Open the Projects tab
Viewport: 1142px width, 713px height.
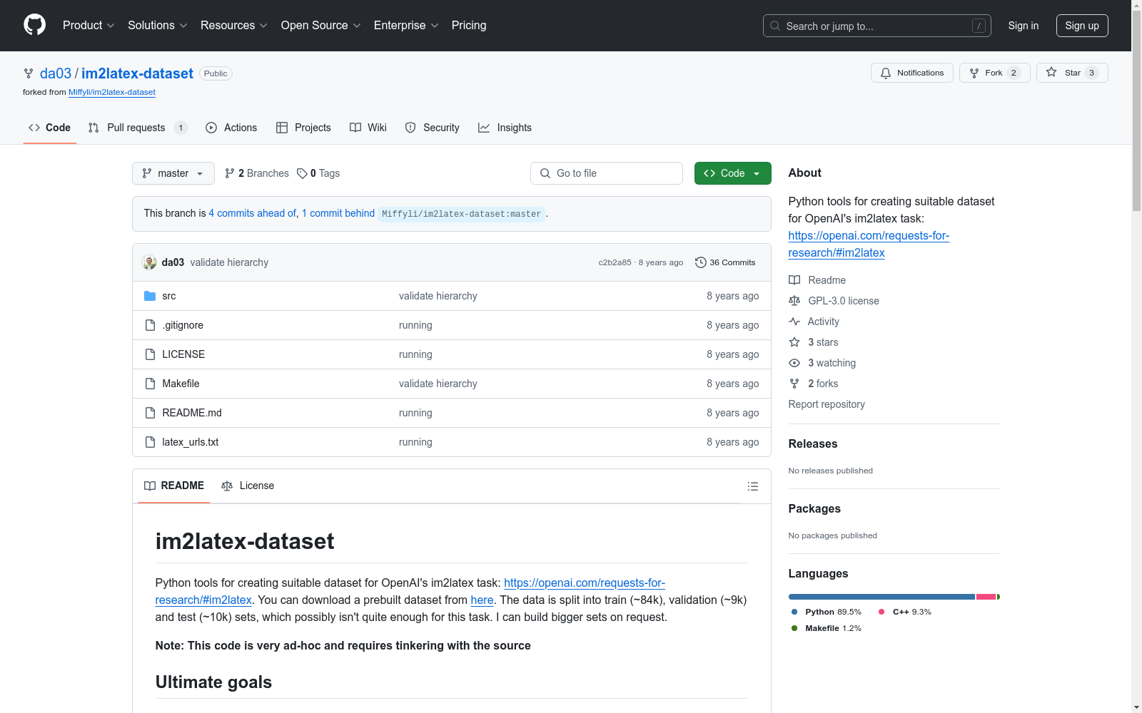tap(303, 128)
